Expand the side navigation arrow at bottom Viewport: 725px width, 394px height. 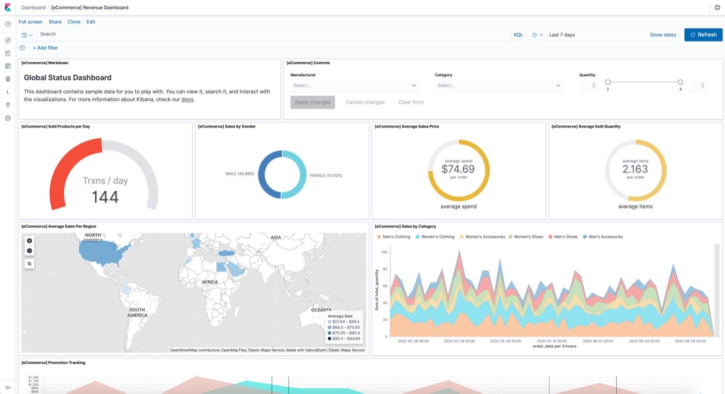8,387
